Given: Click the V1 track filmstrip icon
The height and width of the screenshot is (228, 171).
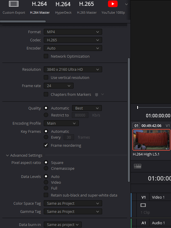Looking at the screenshot, I should (143, 205).
